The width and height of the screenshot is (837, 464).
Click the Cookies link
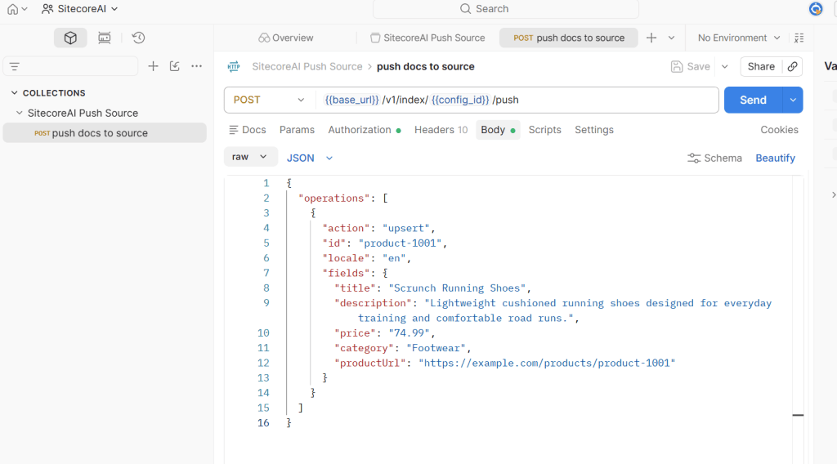779,130
